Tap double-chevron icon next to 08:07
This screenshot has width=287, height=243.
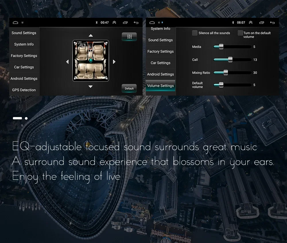click(x=251, y=22)
